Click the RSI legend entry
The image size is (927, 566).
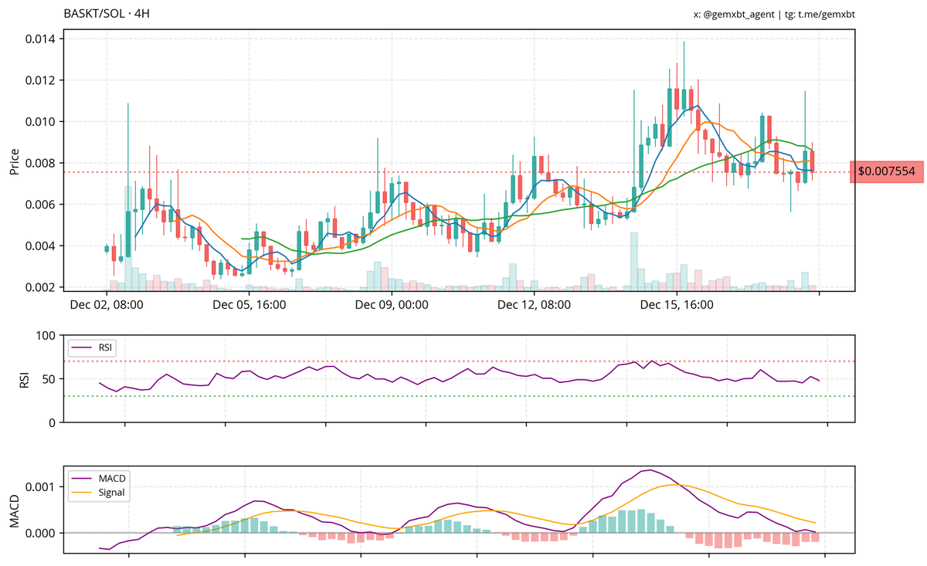(92, 347)
